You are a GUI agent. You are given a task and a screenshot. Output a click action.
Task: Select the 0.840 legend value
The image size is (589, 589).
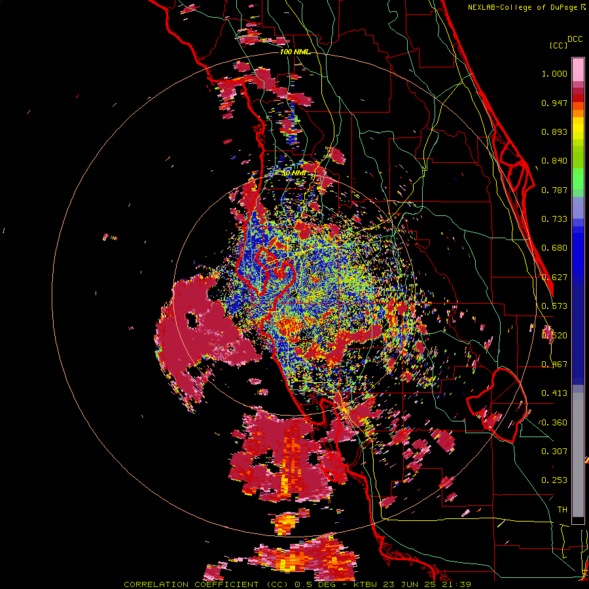tap(554, 161)
